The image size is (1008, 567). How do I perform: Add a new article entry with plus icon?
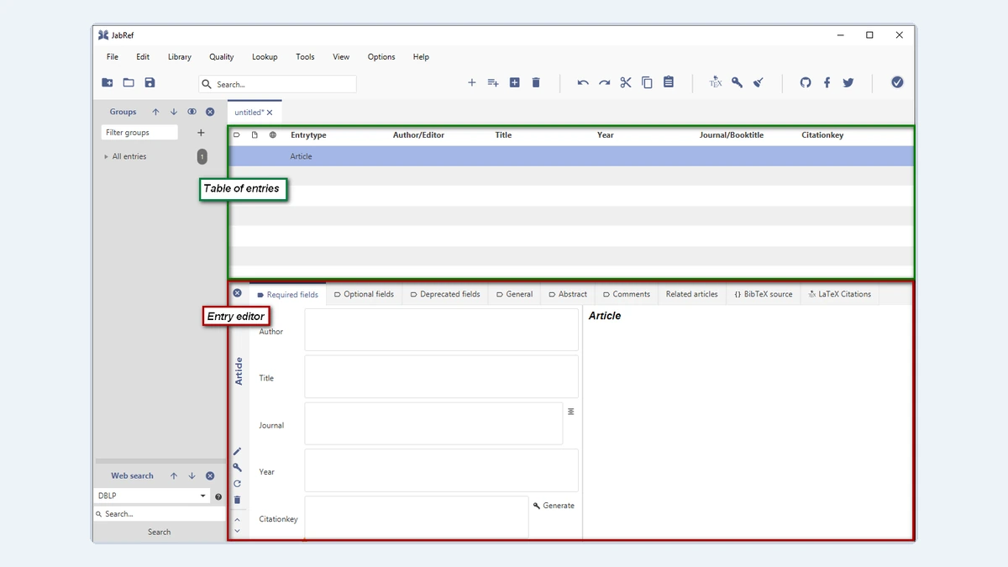click(471, 82)
